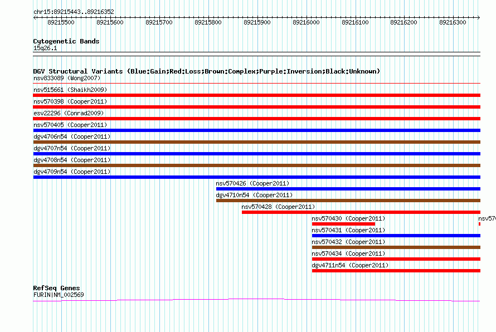The height and width of the screenshot is (332, 496).
Task: Click the RefSeq Genes track heading
Action: pos(56,288)
